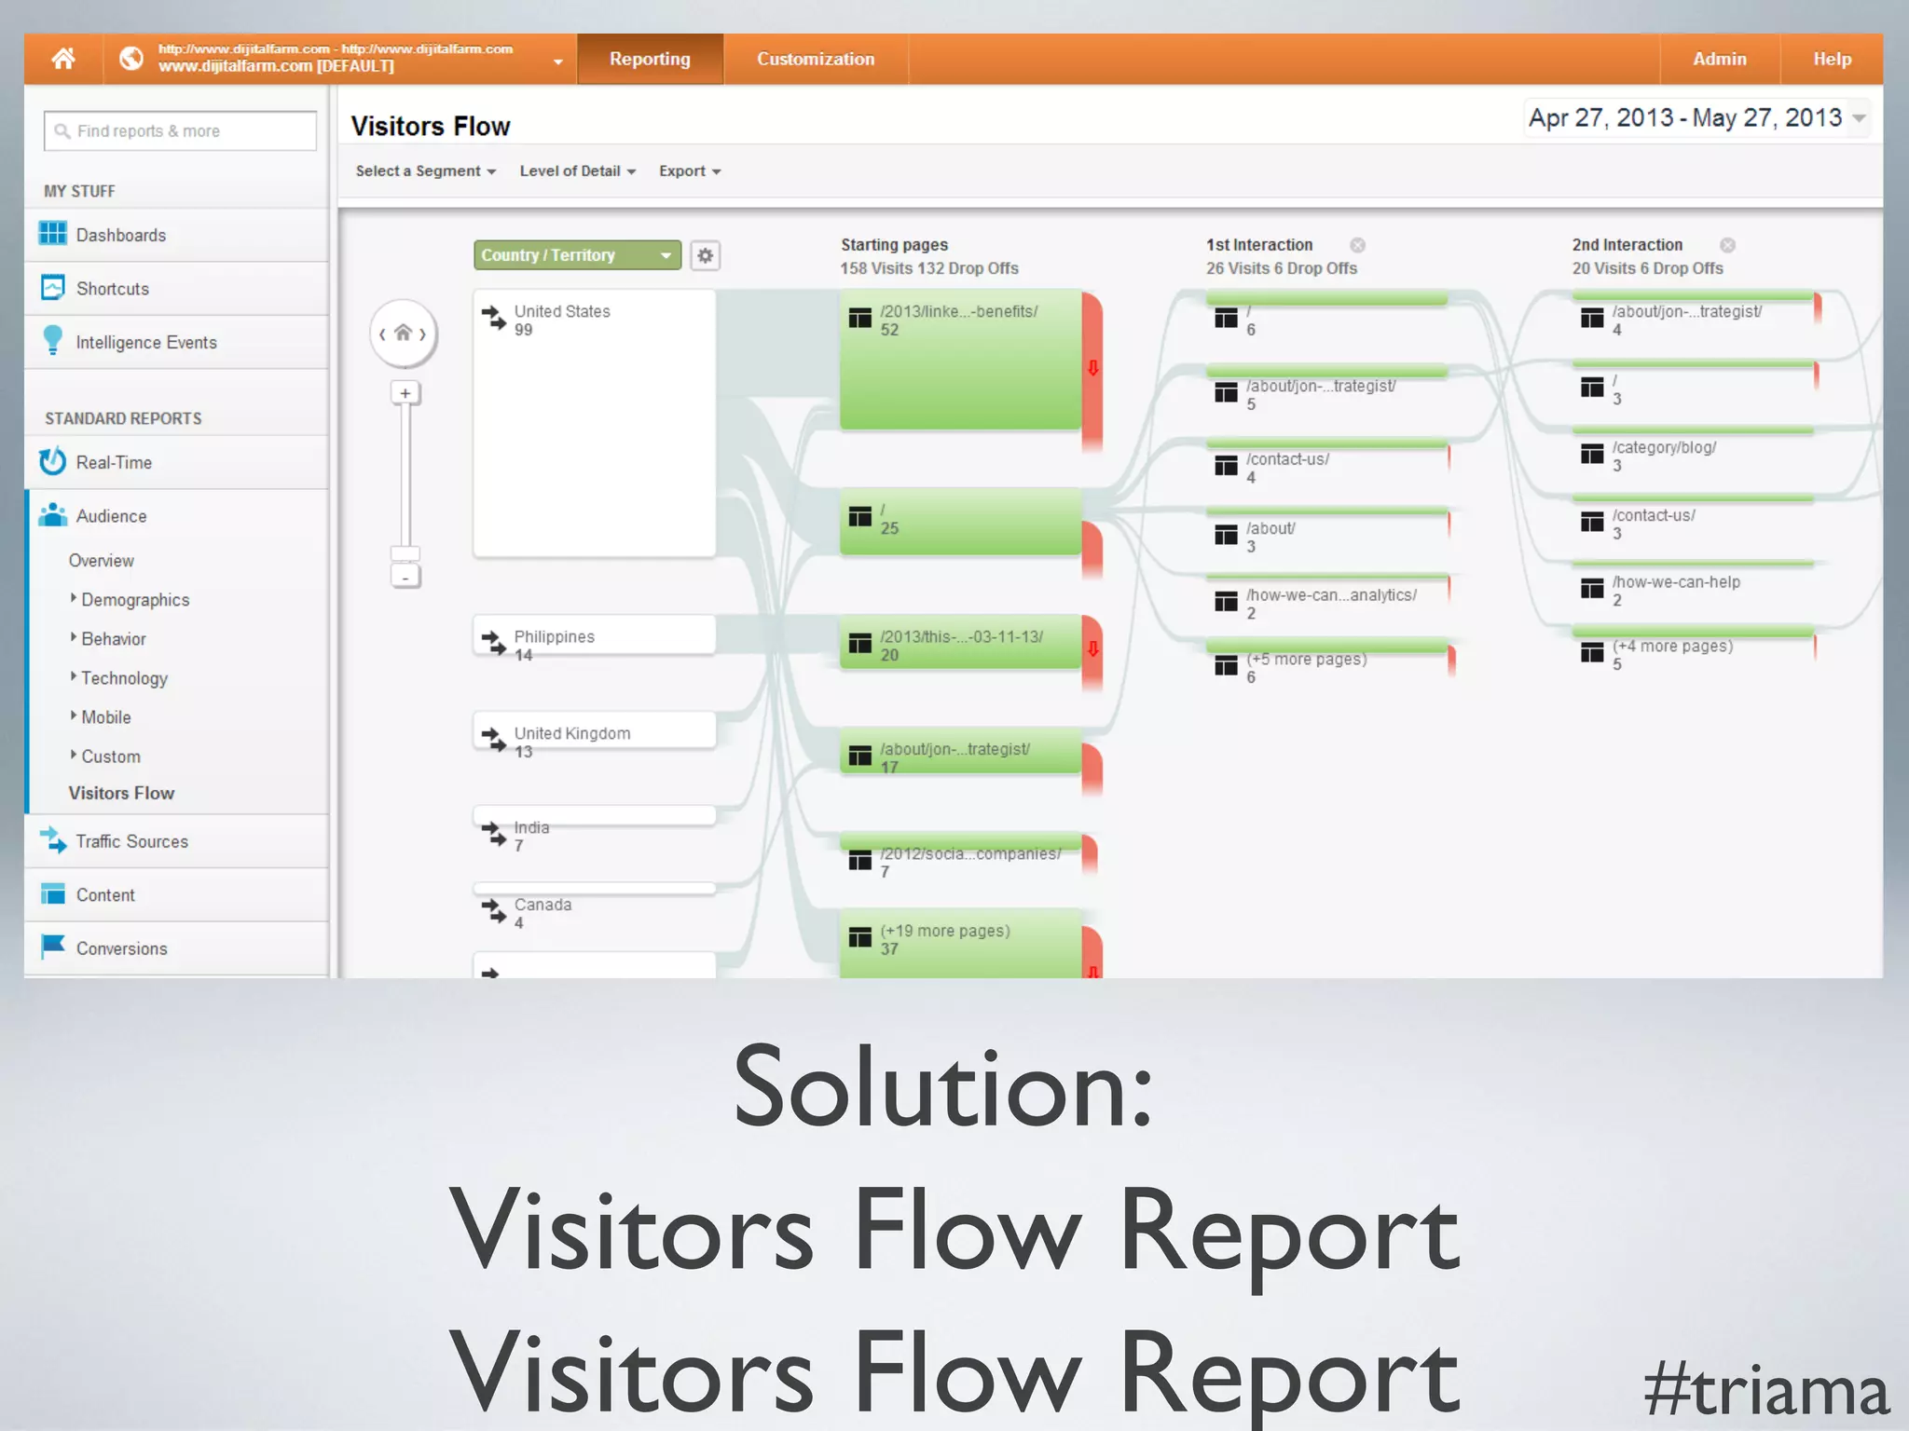
Task: Zoom in with the plus button
Action: 405,393
